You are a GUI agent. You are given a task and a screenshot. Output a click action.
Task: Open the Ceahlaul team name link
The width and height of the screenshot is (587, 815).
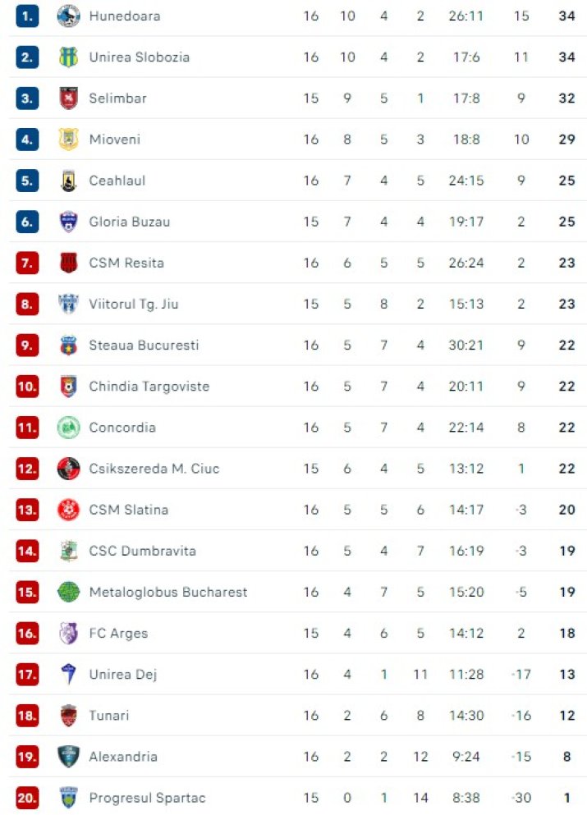coord(117,181)
